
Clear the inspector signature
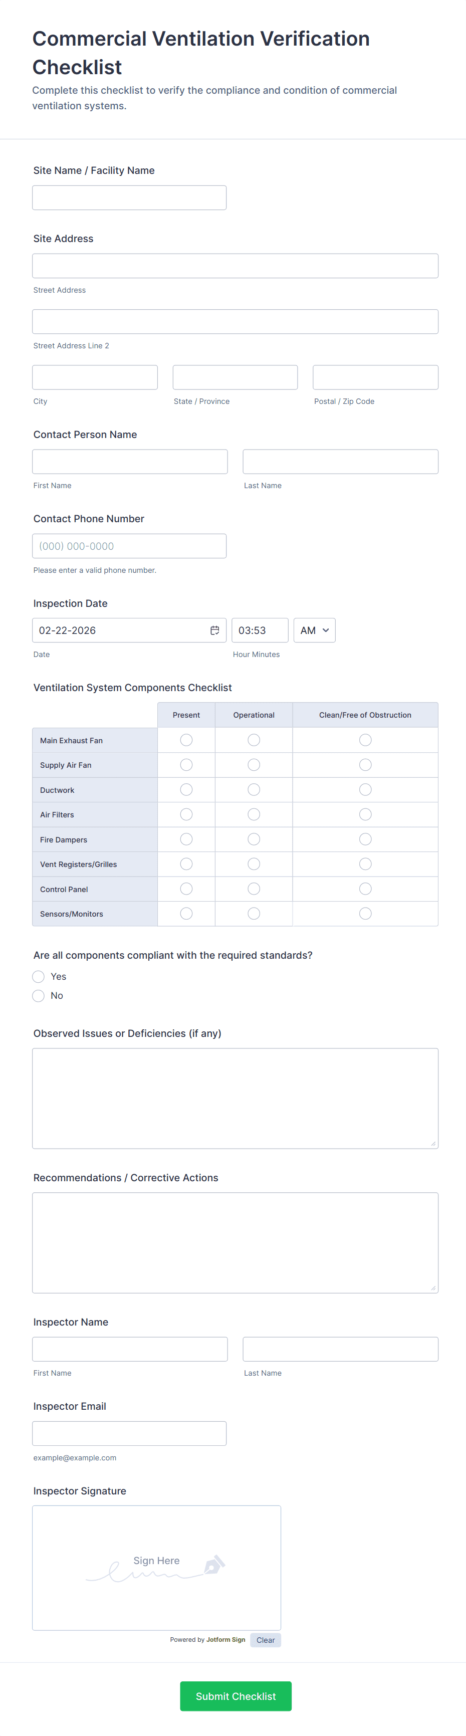(266, 1640)
